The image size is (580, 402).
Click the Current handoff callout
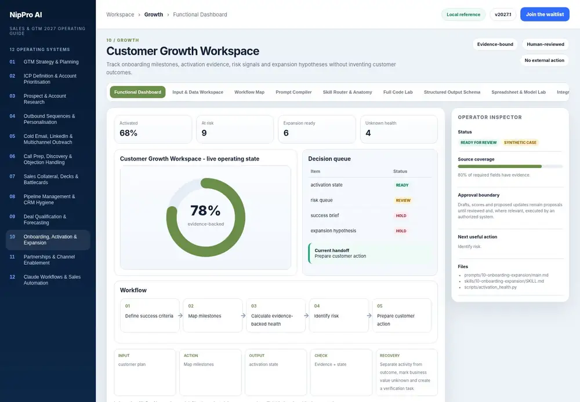[x=370, y=253]
